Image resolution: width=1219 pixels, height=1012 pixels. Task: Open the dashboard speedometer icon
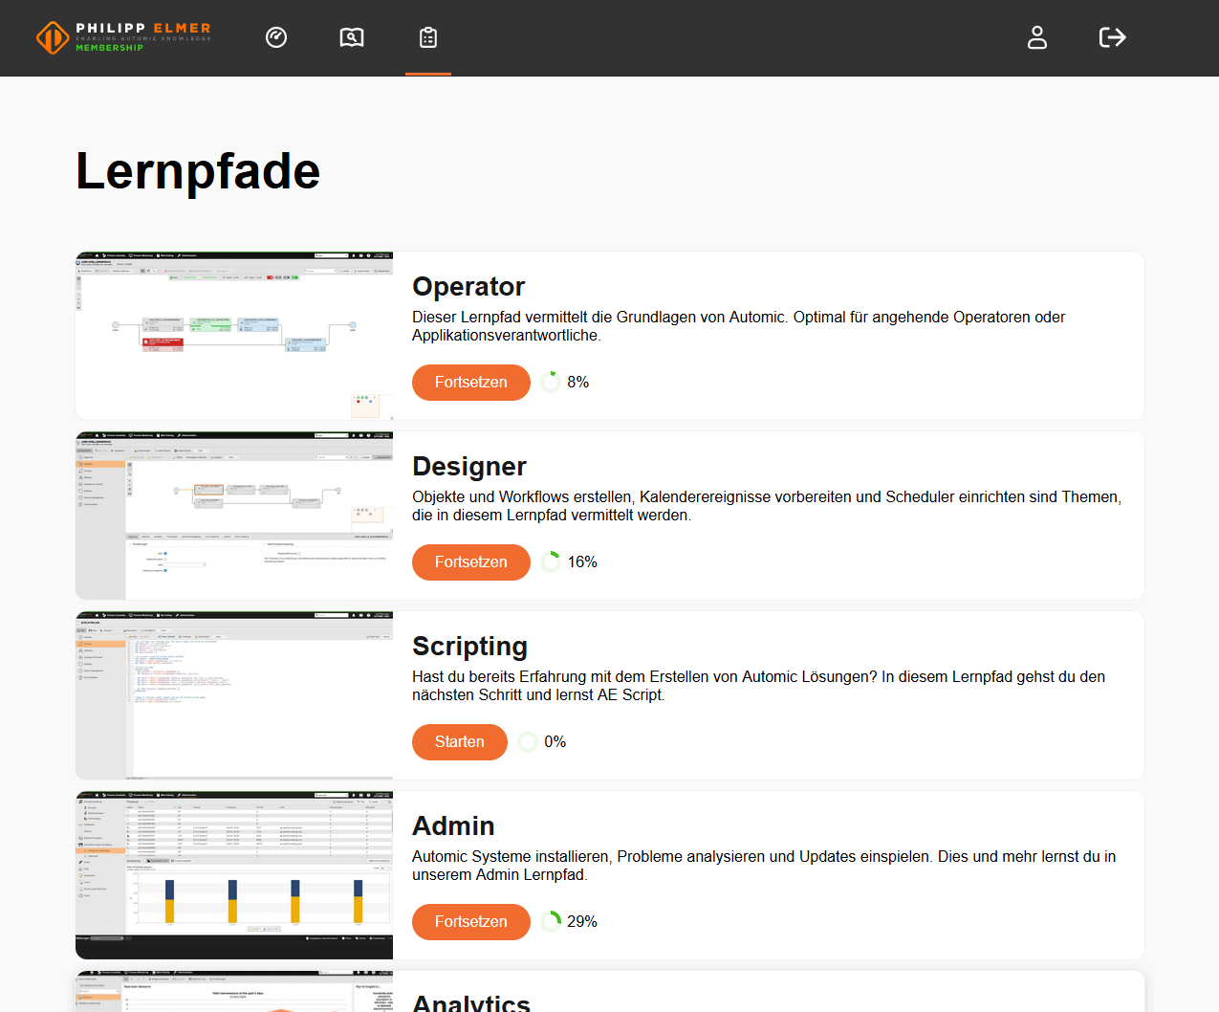pos(276,37)
